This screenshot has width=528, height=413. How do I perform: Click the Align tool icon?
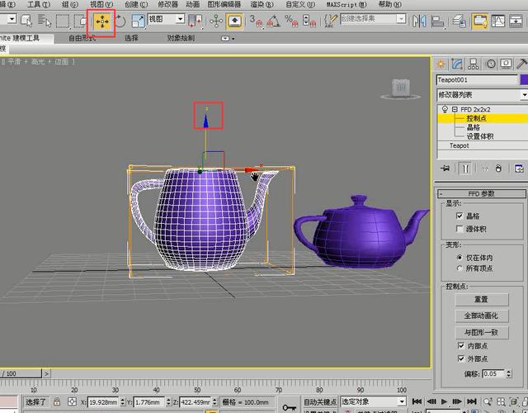[x=437, y=21]
